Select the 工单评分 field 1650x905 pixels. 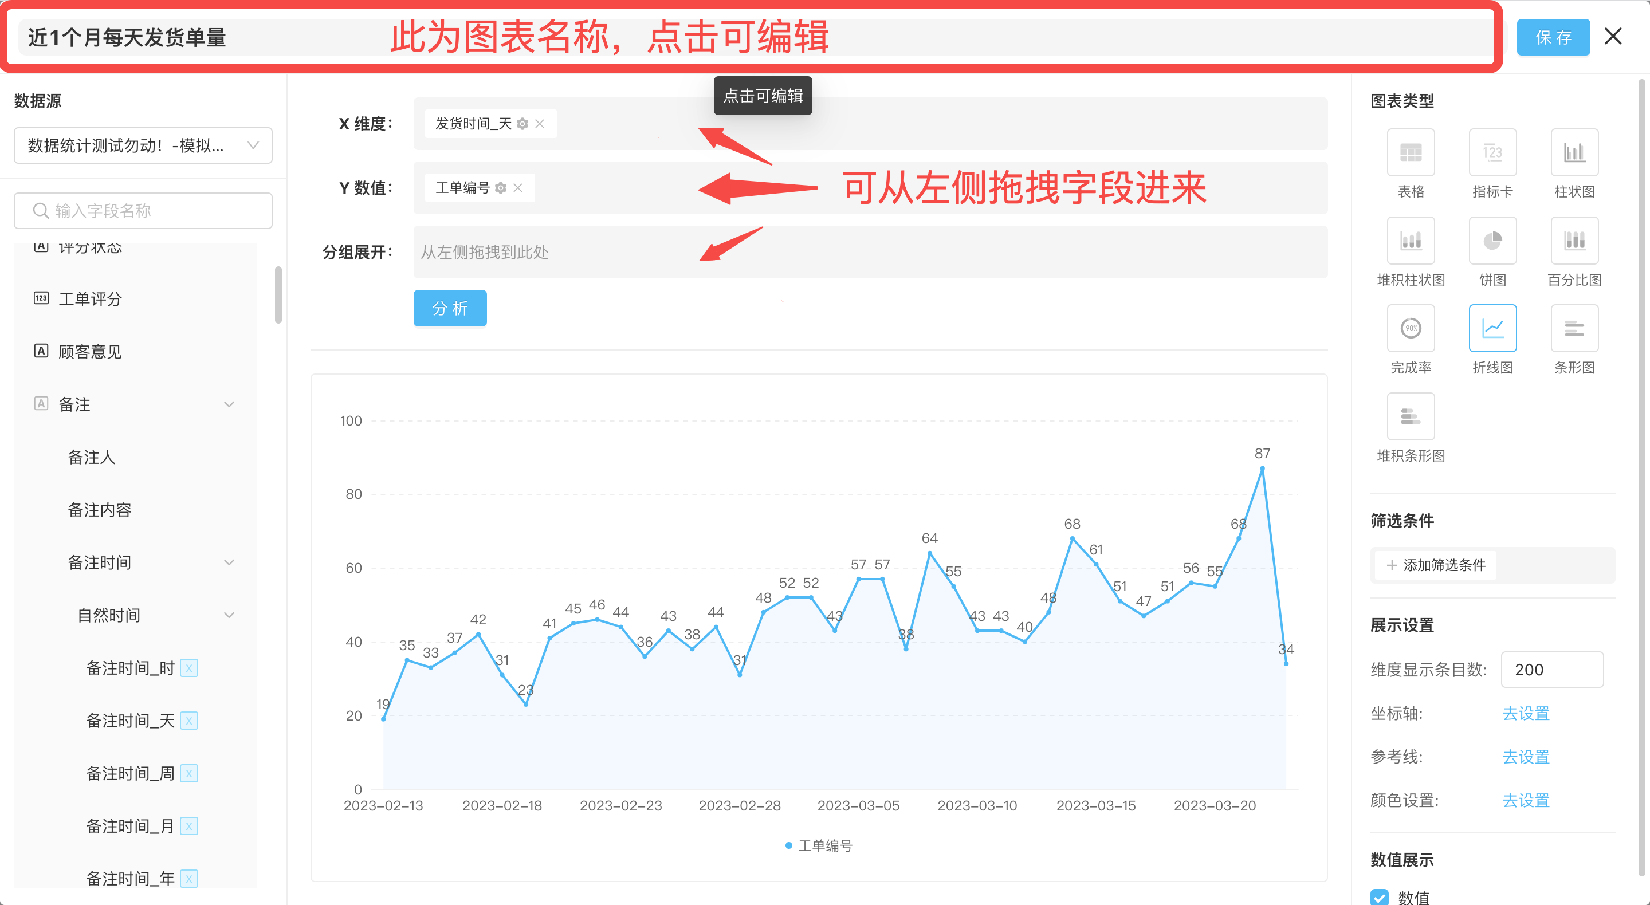[90, 298]
